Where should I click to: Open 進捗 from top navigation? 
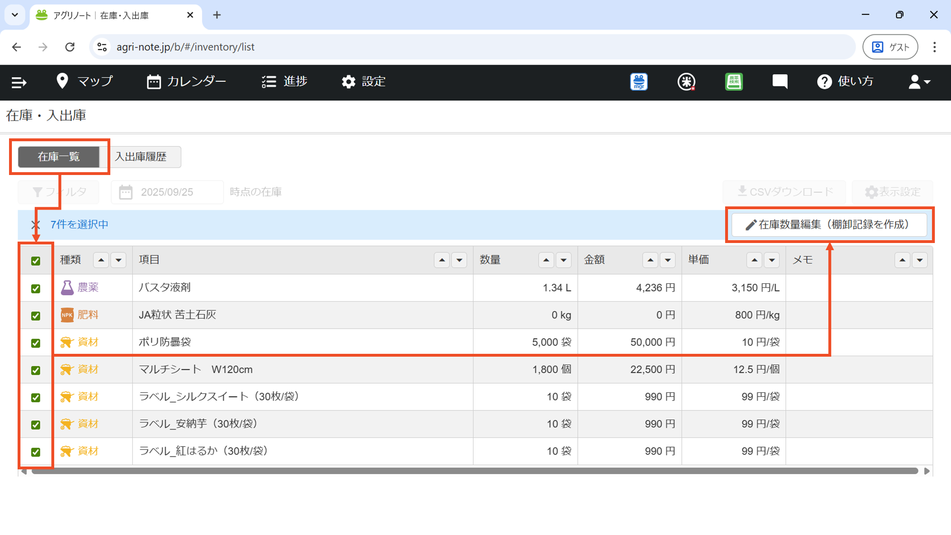(284, 81)
